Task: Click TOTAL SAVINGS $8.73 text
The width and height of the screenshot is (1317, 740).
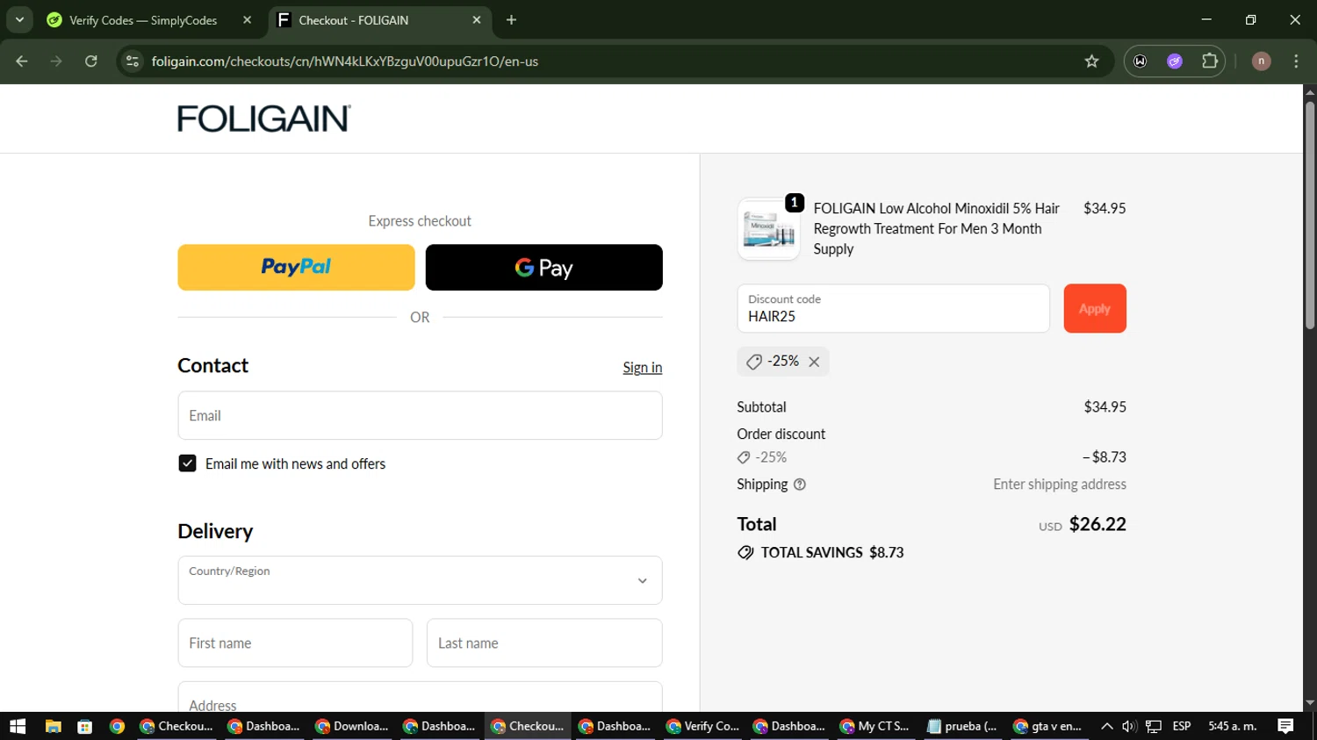Action: pos(832,552)
